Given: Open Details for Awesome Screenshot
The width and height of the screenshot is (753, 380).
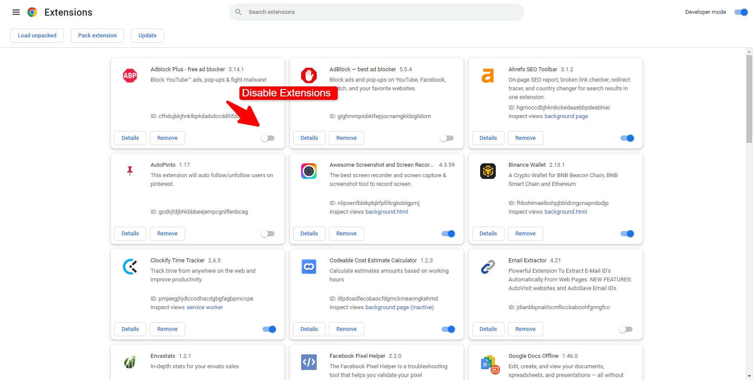Looking at the screenshot, I should (x=309, y=234).
